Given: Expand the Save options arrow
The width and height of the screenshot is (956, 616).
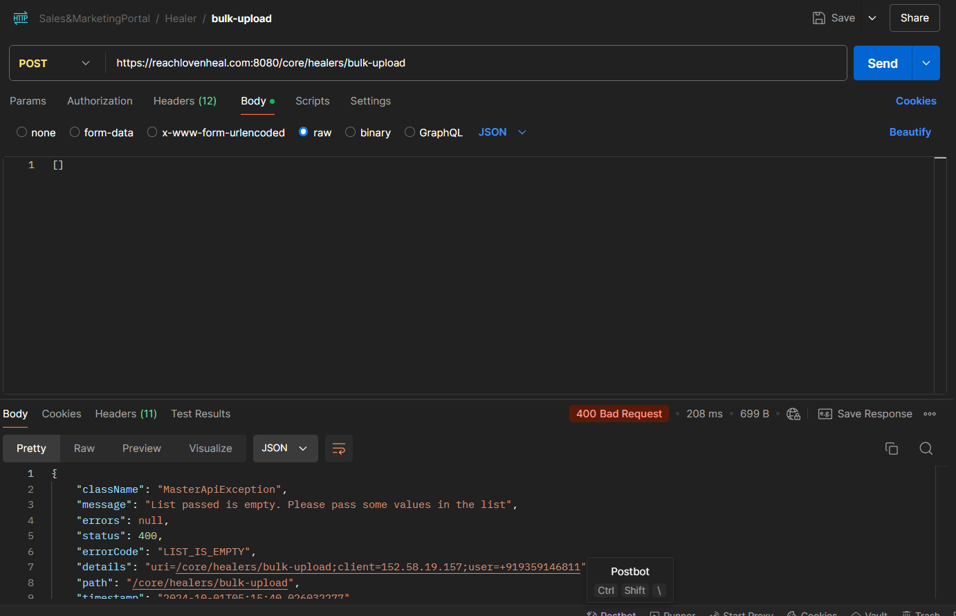Looking at the screenshot, I should (x=872, y=18).
